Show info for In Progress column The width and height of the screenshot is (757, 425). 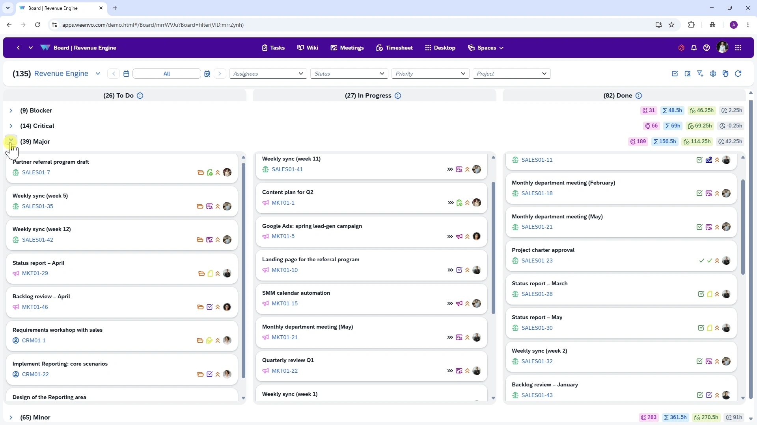tap(398, 96)
